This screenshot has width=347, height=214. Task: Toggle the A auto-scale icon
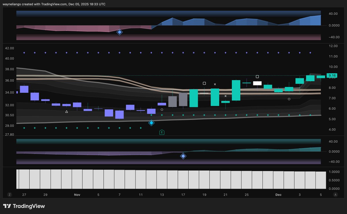(x=335, y=195)
